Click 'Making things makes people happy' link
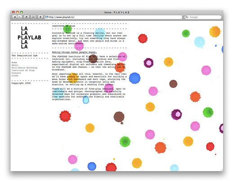234x182 pixels. (x=74, y=52)
